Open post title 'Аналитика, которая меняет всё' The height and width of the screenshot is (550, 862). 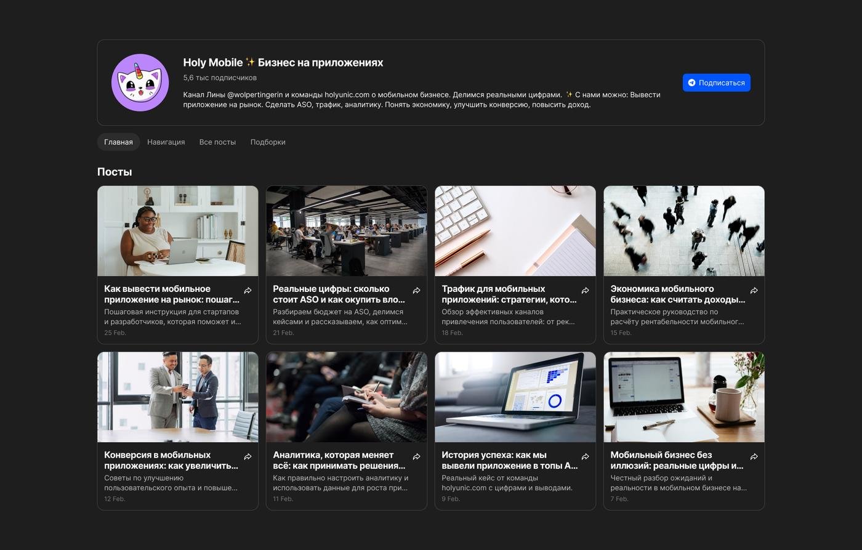click(x=339, y=460)
